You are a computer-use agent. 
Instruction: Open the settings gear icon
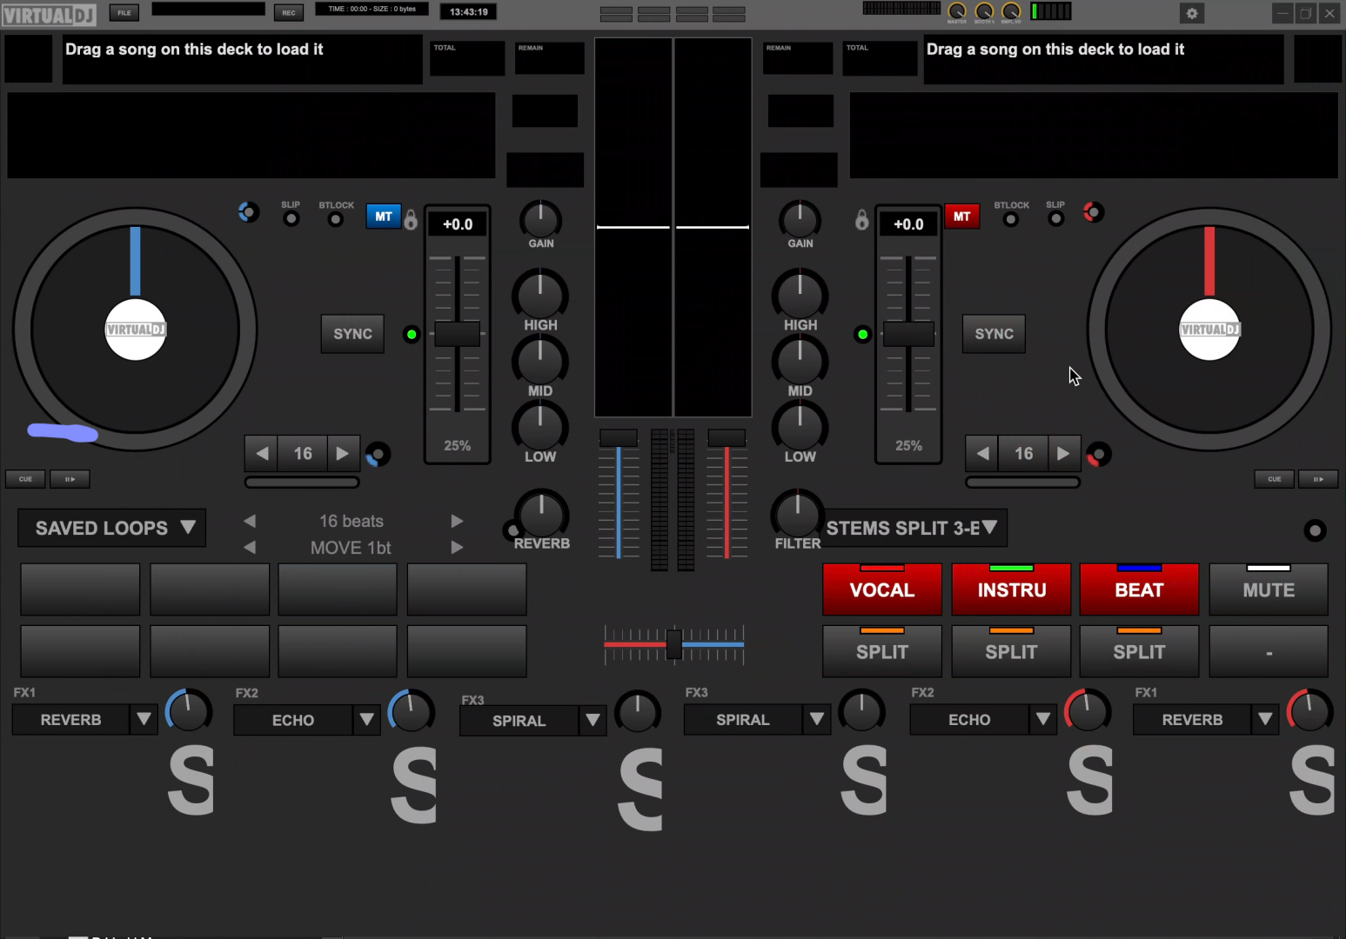coord(1192,13)
